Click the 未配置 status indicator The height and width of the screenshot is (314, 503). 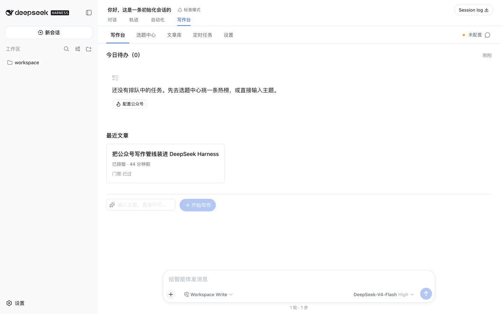[472, 35]
